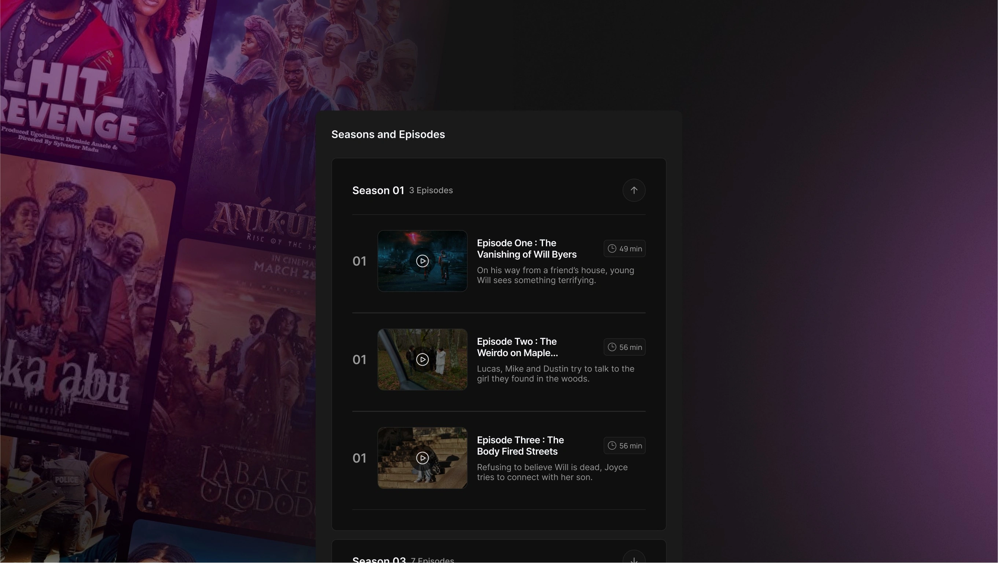Viewport: 998px width, 563px height.
Task: Click the clock icon beside 49 min
Action: (612, 249)
